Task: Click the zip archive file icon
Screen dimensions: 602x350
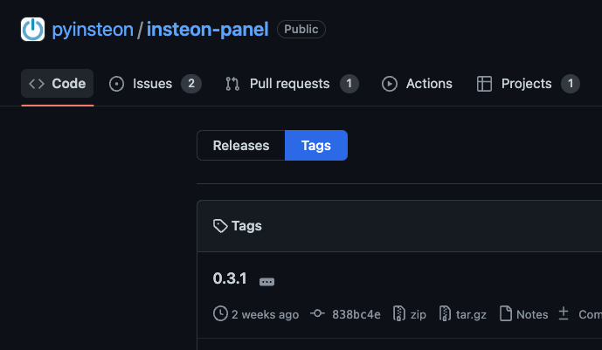Action: coord(399,313)
